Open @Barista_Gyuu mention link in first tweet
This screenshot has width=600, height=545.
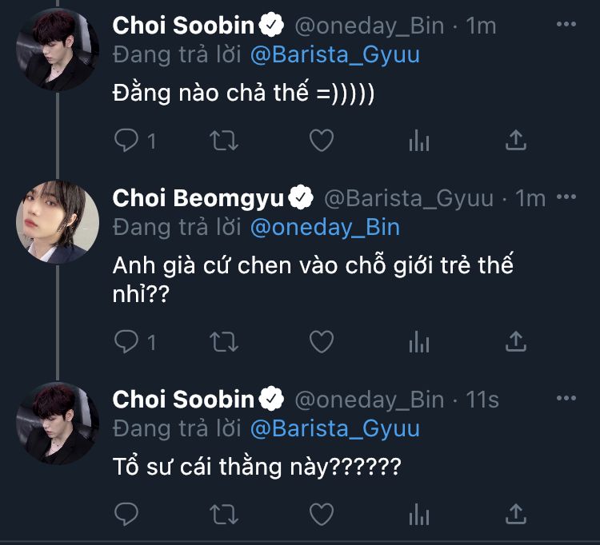(x=334, y=54)
